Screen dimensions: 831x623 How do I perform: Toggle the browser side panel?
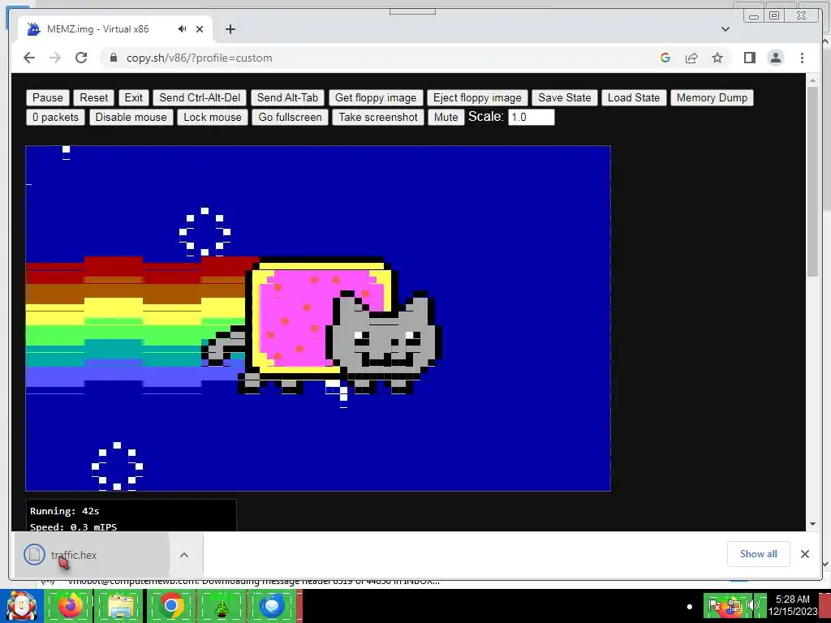[749, 58]
